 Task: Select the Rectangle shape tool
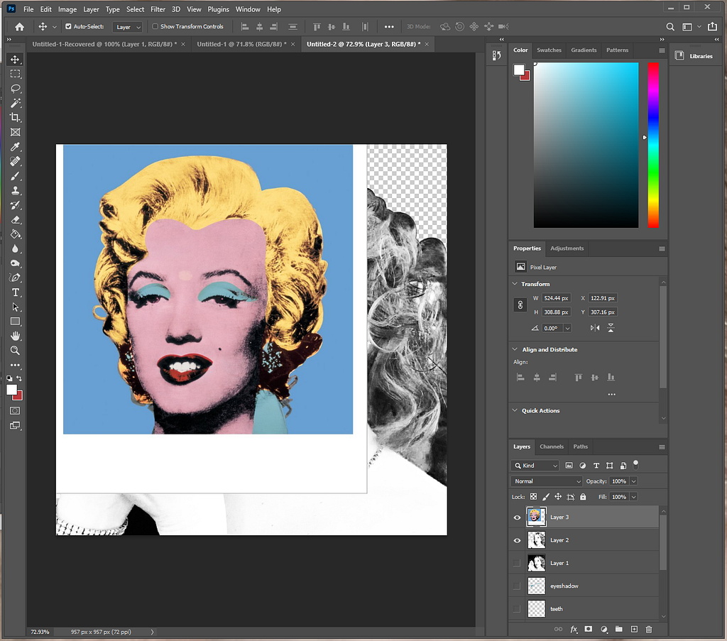[x=16, y=321]
